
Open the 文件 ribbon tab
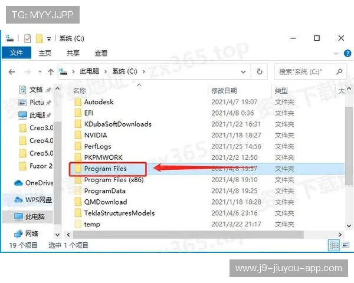[x=17, y=53]
